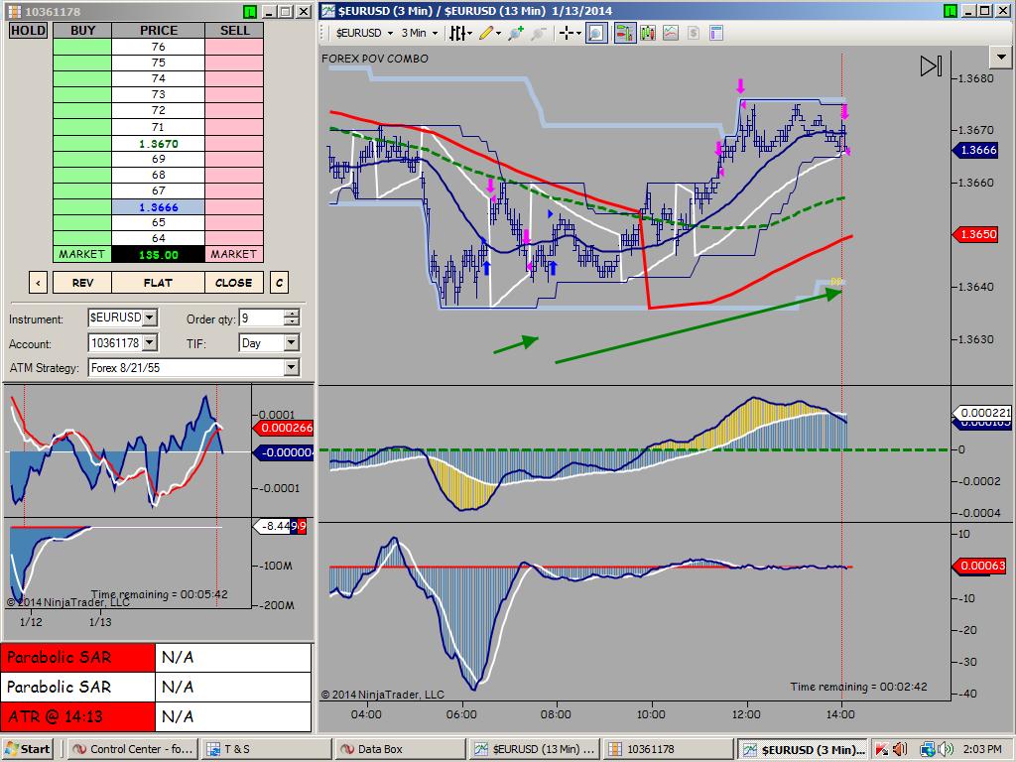Image resolution: width=1016 pixels, height=762 pixels.
Task: Click the Order qty input field
Action: tap(262, 317)
